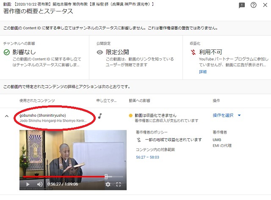Click the green checkmark 影響なし icon
271x200 pixels.
click(x=7, y=52)
